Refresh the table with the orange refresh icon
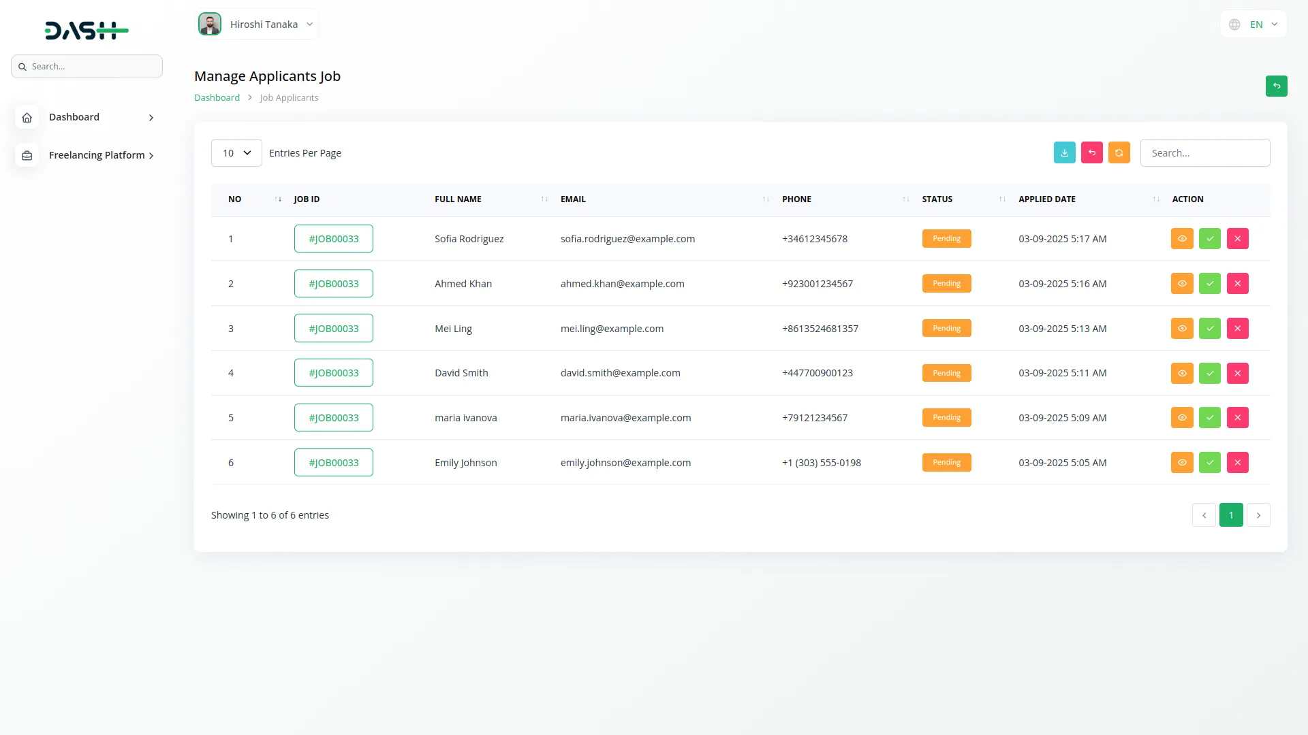The height and width of the screenshot is (735, 1308). [1119, 152]
